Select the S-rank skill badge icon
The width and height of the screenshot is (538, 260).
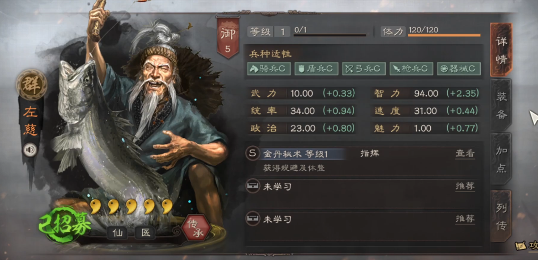(252, 153)
